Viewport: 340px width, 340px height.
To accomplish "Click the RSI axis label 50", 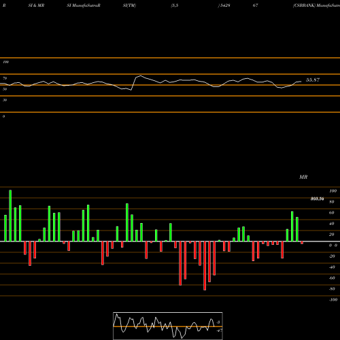I will point(5,89).
